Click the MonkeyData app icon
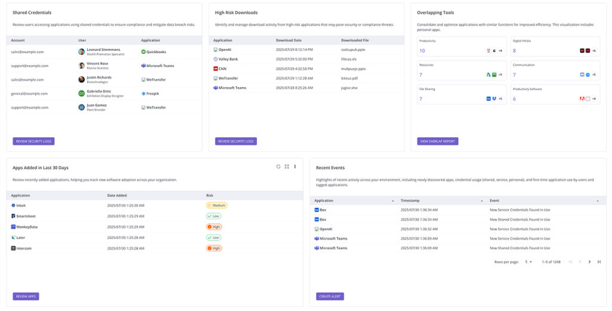 click(x=13, y=227)
